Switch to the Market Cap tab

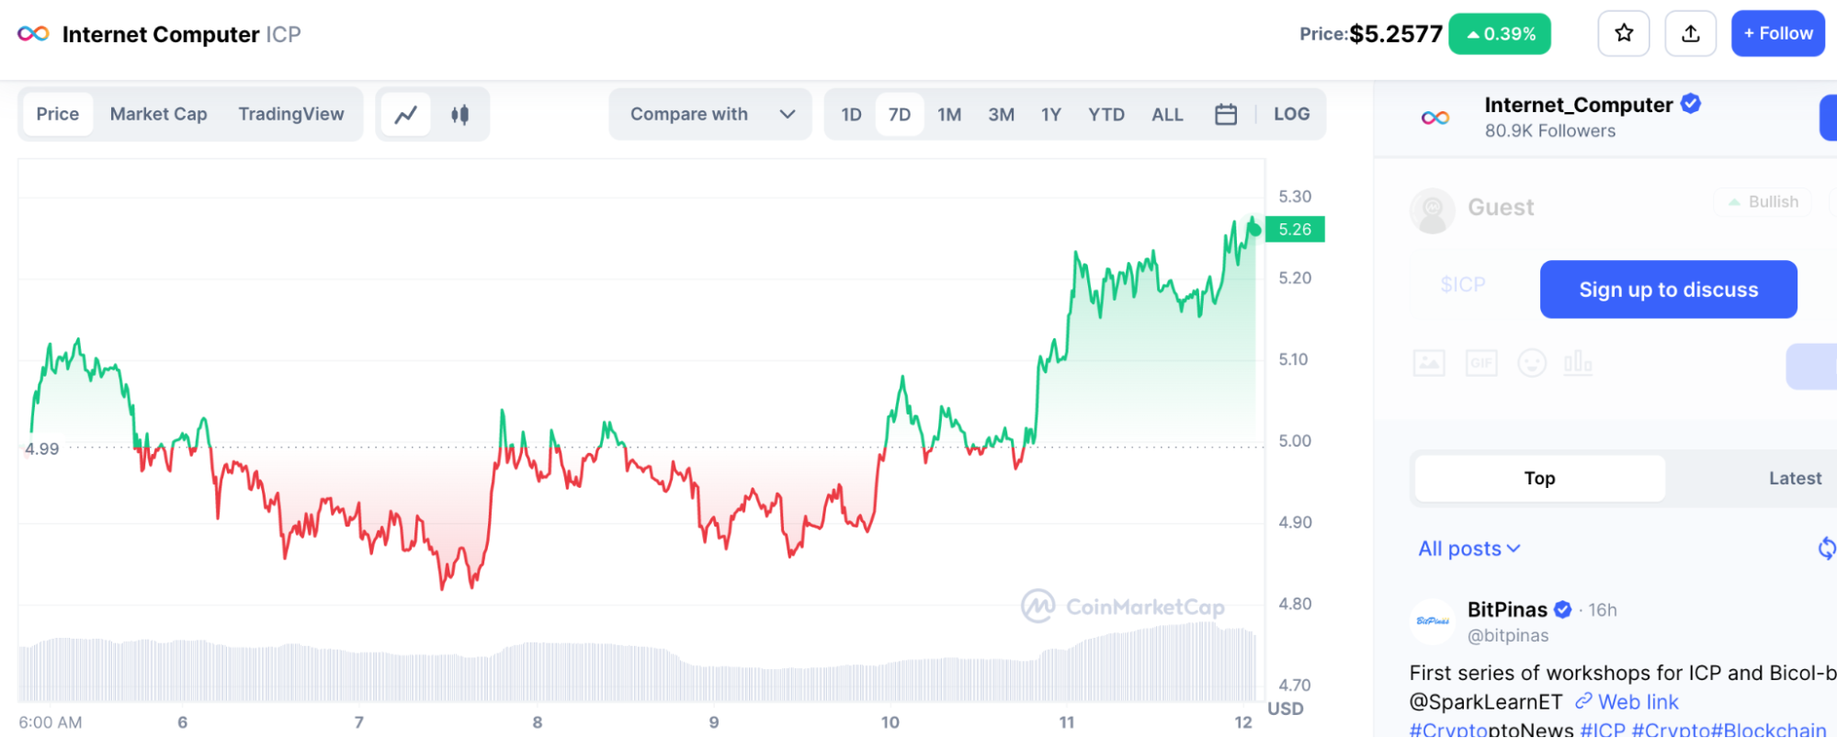click(x=158, y=114)
